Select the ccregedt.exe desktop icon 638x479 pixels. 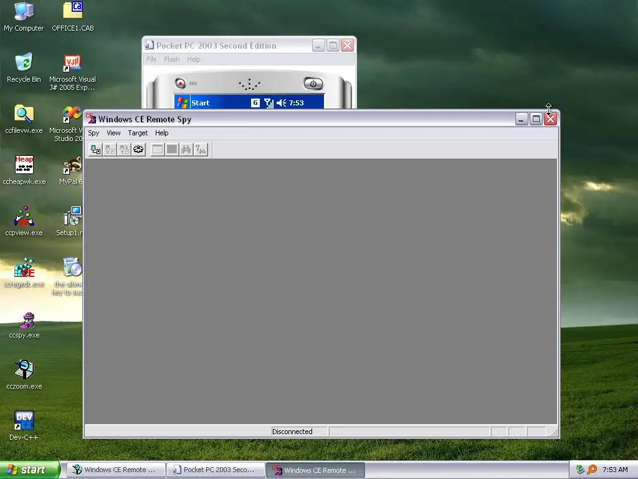coord(24,273)
